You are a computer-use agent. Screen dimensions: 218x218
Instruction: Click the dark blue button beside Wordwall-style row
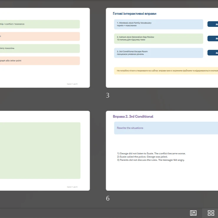[213, 24]
